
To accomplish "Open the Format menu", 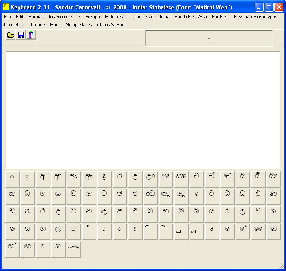I will click(36, 17).
